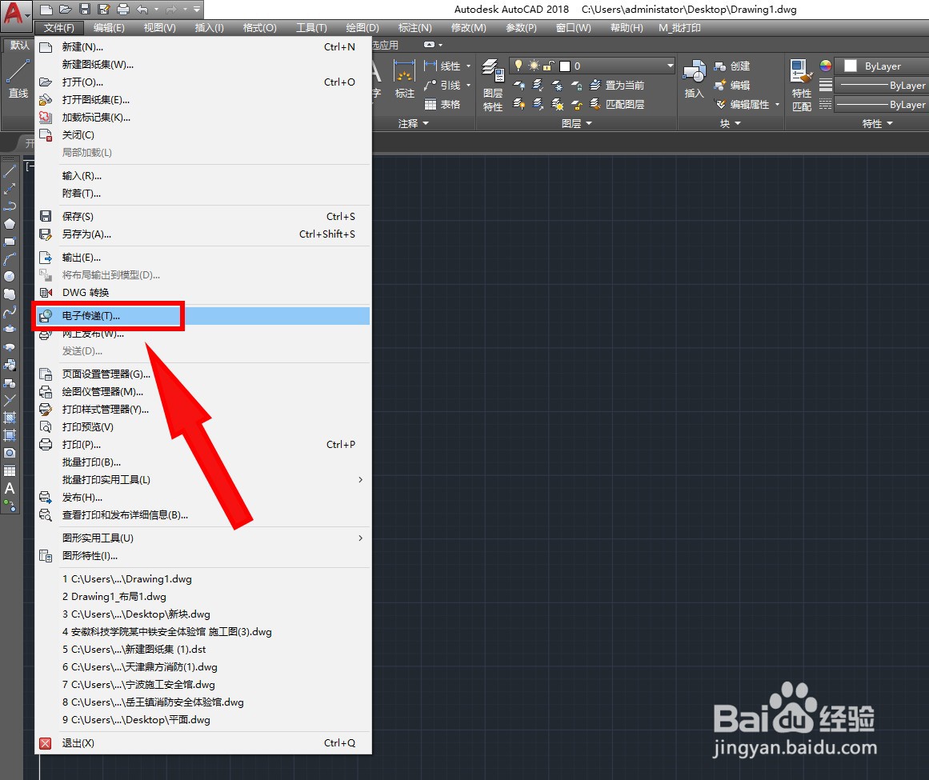Select the Arc tool in left toolbar
This screenshot has height=780, width=929.
coord(10,259)
